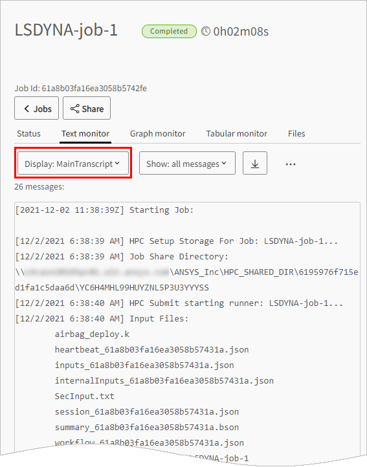Click the chevron on the Show dropdown

click(224, 163)
